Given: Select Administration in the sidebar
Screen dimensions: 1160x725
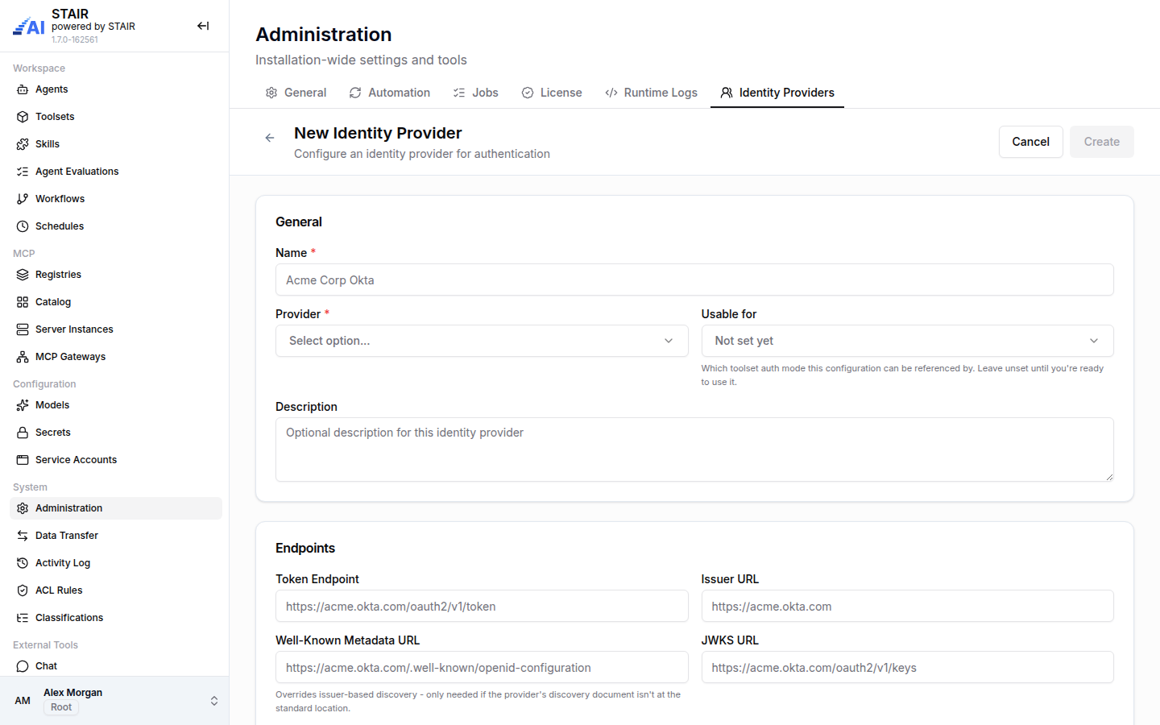Looking at the screenshot, I should click(x=116, y=508).
